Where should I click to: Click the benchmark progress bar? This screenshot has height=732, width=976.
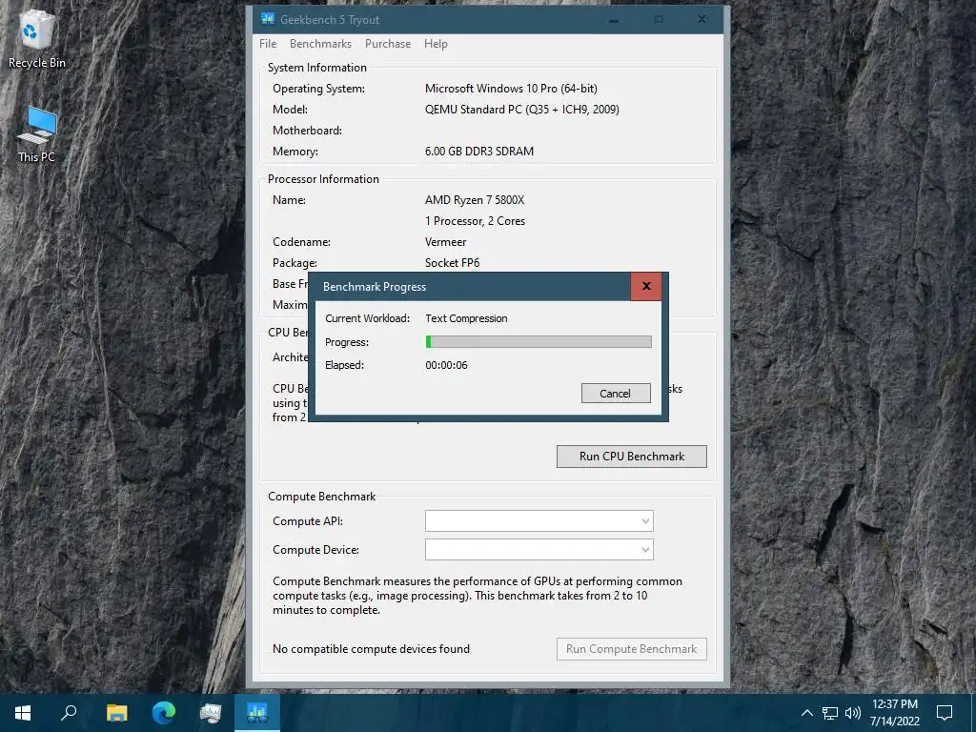(539, 342)
